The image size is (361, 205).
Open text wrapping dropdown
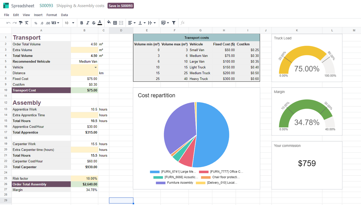pos(152,23)
